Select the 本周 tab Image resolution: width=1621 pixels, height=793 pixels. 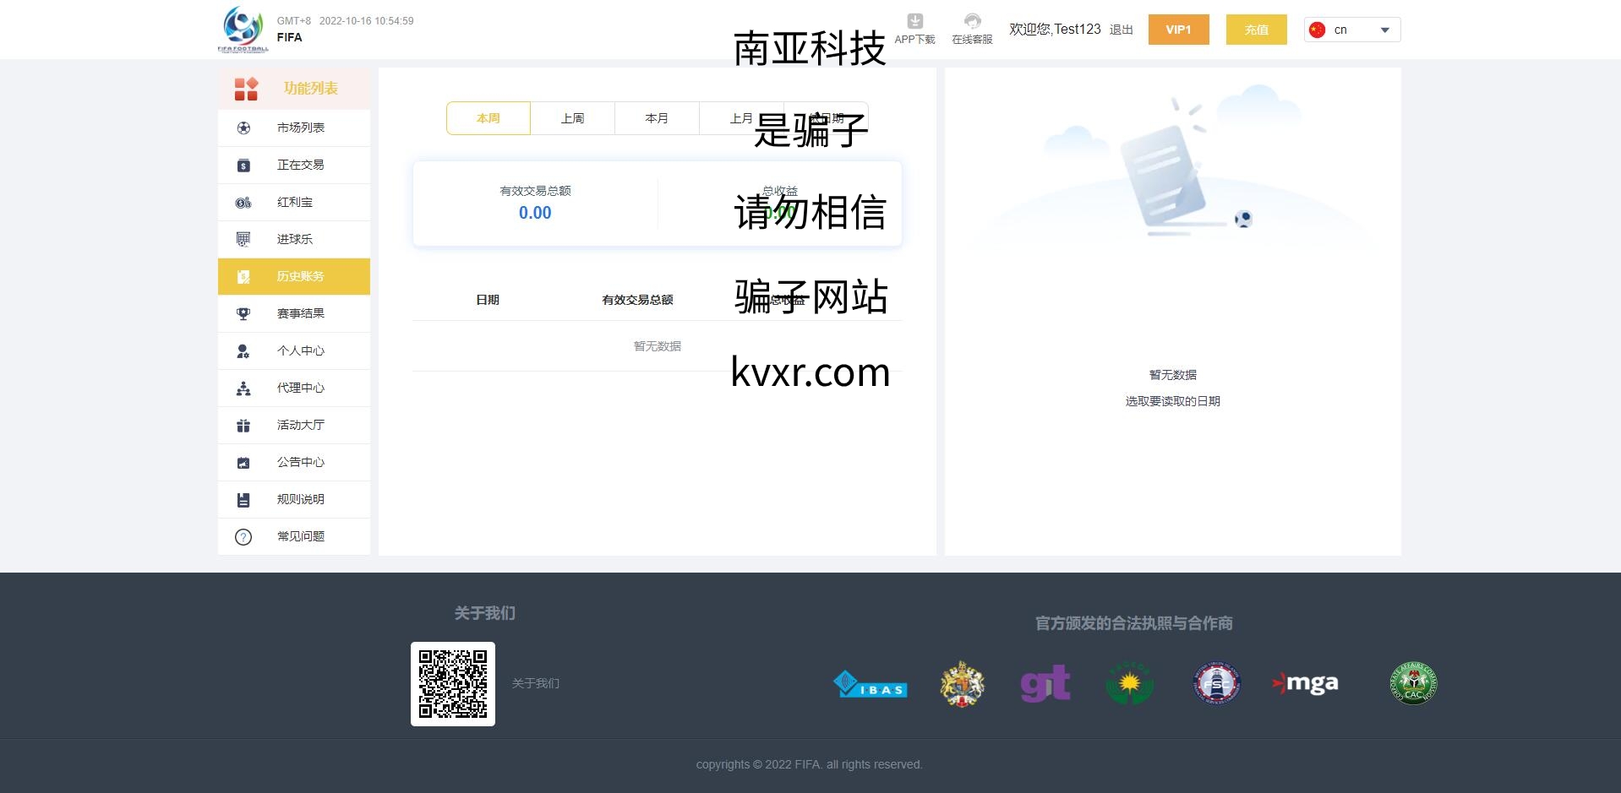click(x=488, y=118)
